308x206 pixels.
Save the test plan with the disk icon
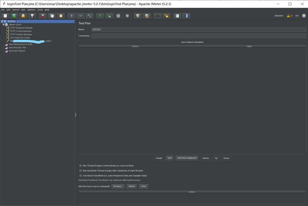pyautogui.click(x=32, y=16)
